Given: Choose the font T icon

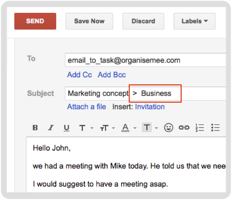Looking at the screenshot, I should pyautogui.click(x=82, y=128).
